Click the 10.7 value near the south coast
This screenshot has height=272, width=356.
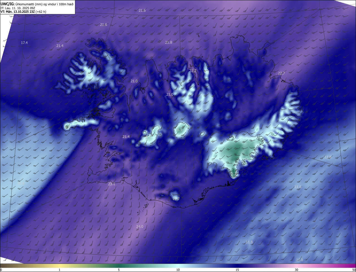[176, 199]
